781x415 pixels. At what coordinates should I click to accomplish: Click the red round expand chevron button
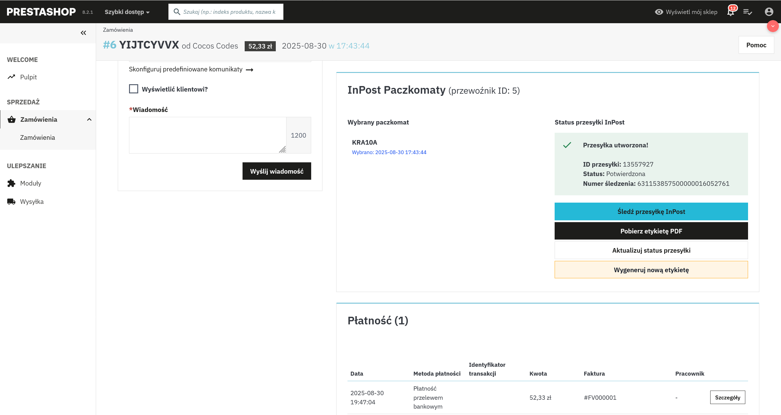(x=772, y=26)
